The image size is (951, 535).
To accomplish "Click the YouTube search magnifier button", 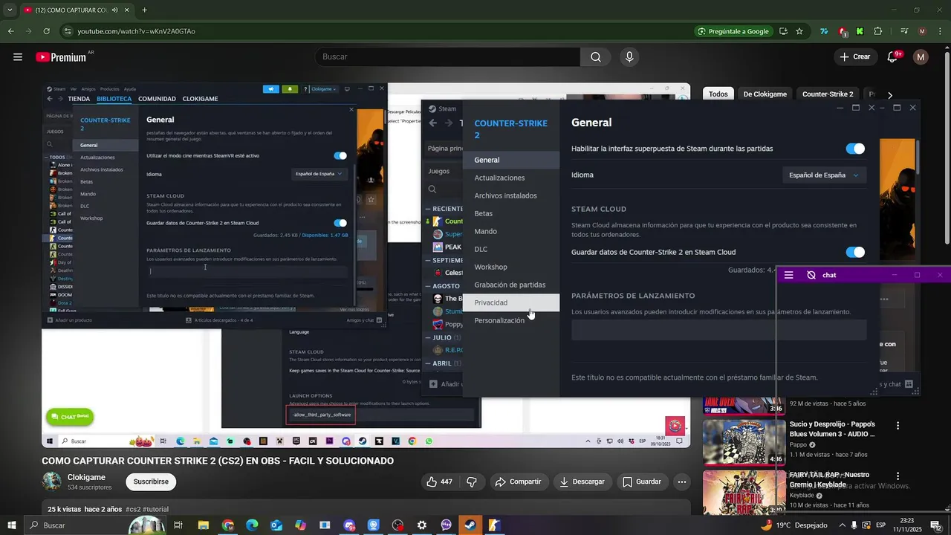I will [595, 57].
